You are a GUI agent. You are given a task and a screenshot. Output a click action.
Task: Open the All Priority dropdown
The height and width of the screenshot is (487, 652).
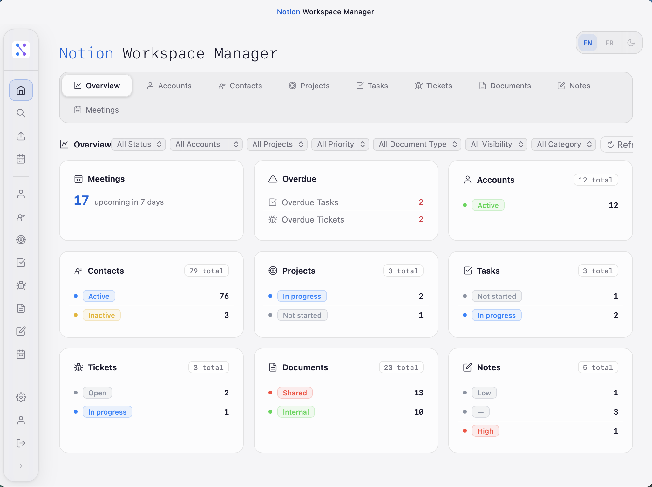[x=340, y=144]
